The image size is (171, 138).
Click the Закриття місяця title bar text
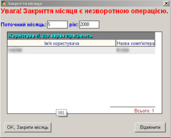[x=24, y=4]
